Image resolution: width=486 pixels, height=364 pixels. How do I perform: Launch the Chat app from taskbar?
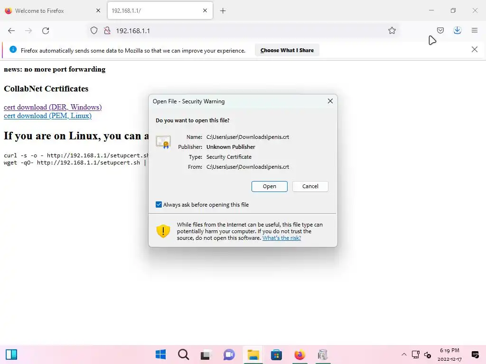point(229,355)
